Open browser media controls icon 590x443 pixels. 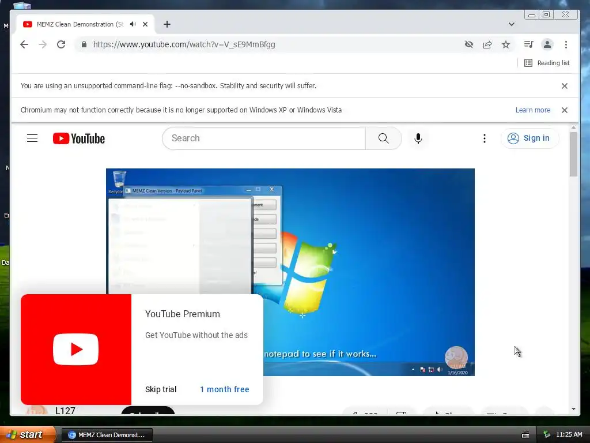coord(529,44)
